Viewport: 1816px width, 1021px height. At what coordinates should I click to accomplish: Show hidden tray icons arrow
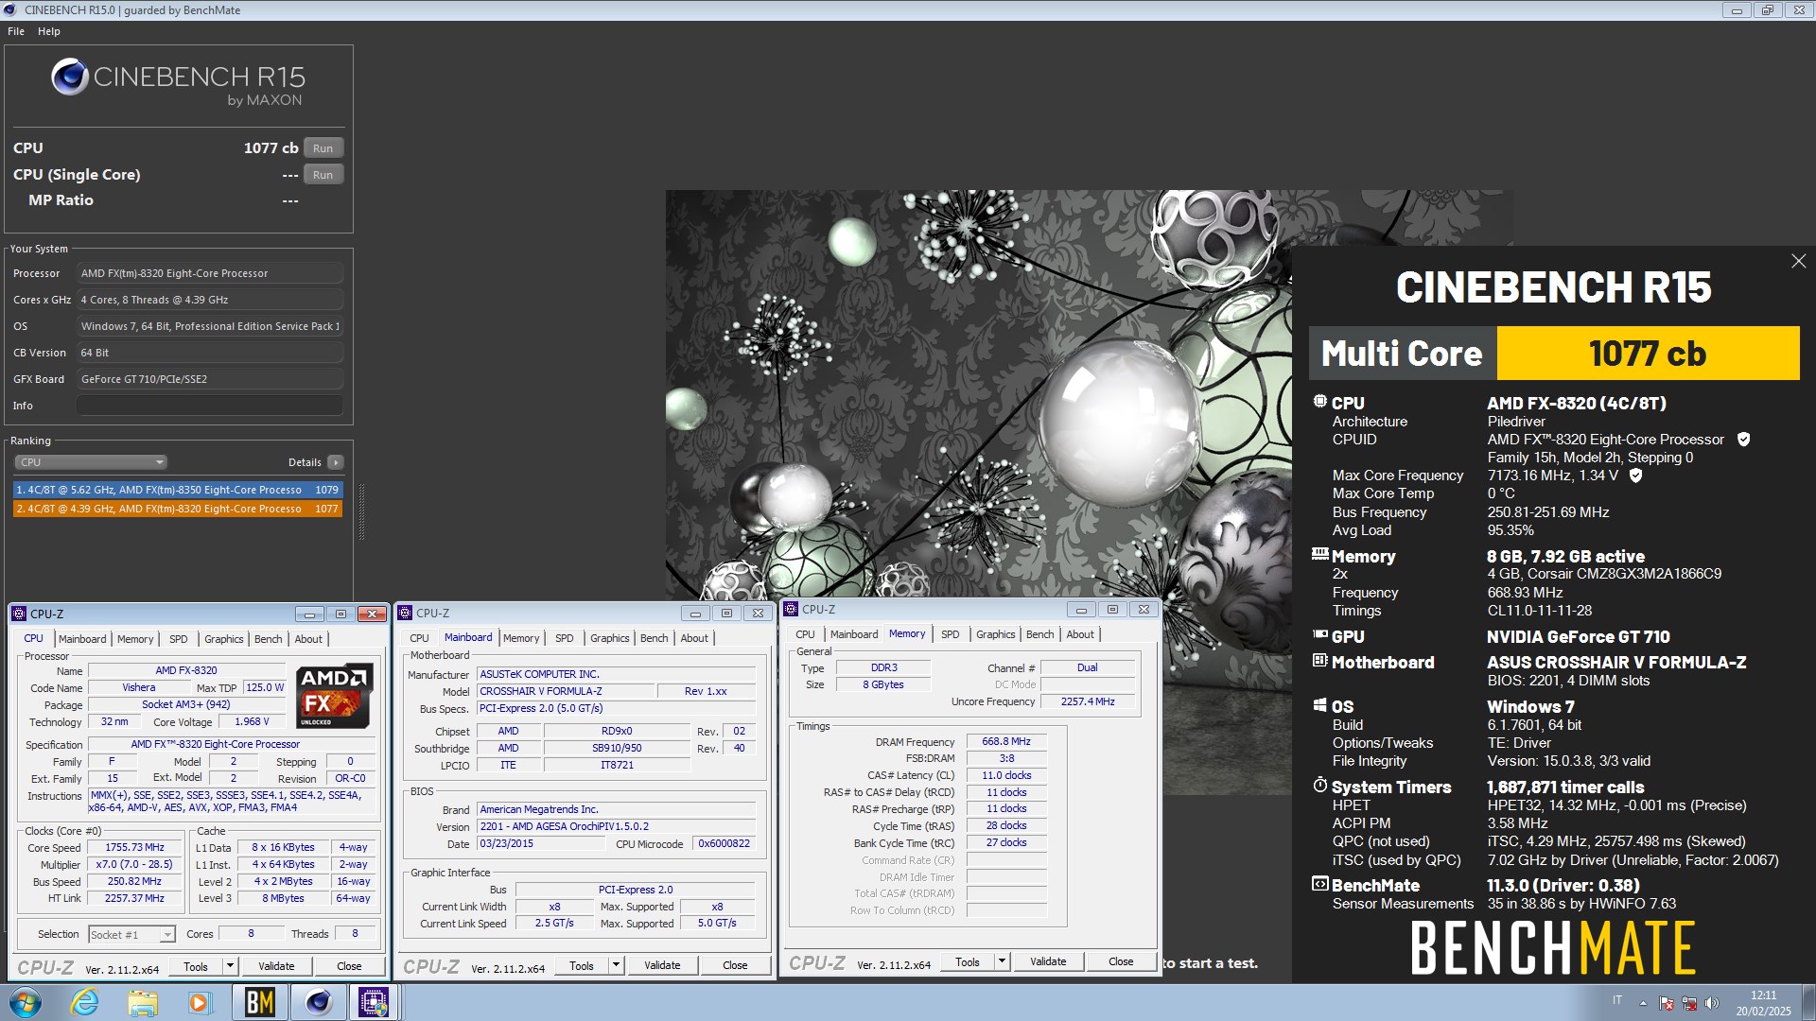point(1643,1003)
